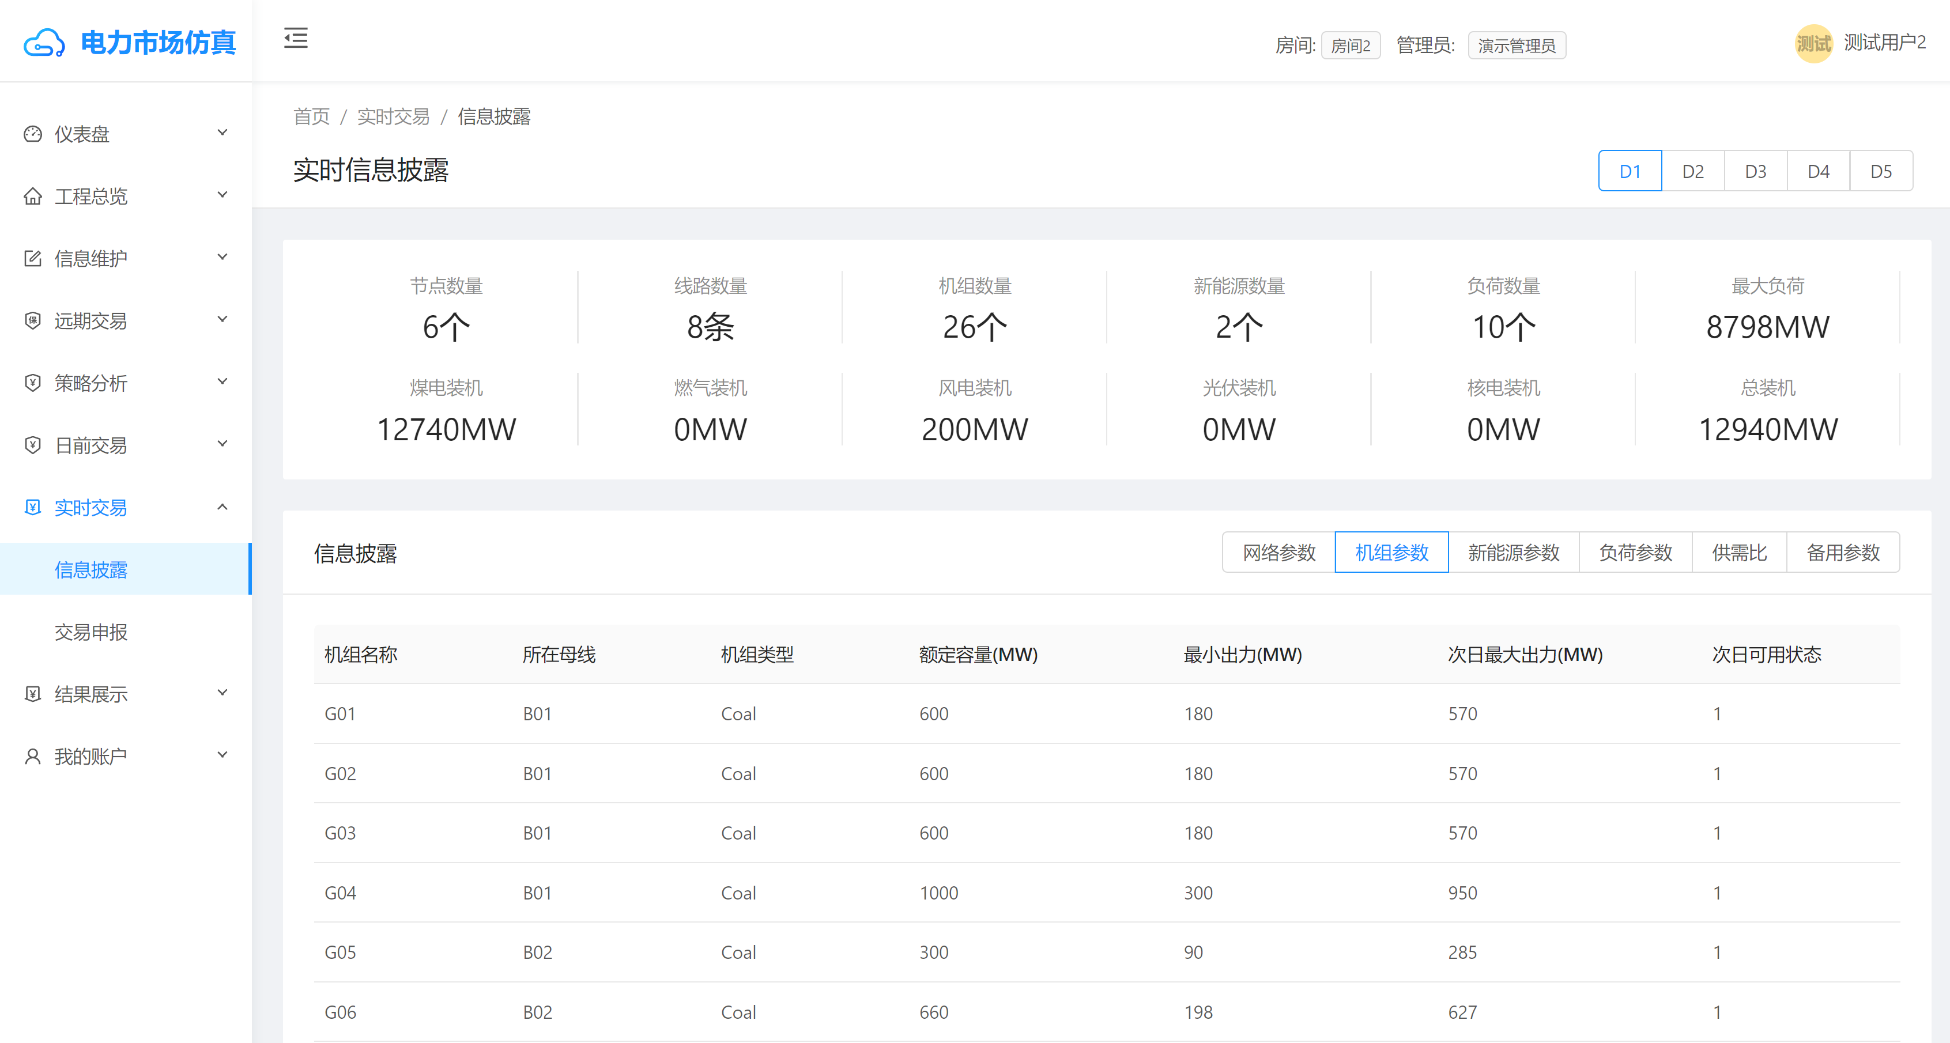Click the 实时交易 breadcrumb link
This screenshot has width=1950, height=1043.
(x=393, y=116)
